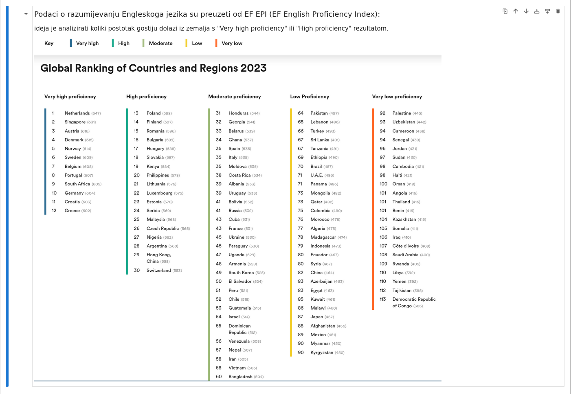The image size is (571, 394).
Task: Insert a new cell below this one
Action: 547,11
